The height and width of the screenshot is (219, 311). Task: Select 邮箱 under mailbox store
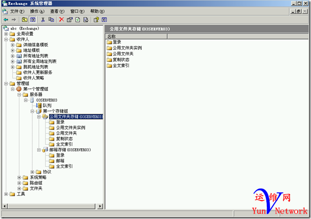click(60, 161)
